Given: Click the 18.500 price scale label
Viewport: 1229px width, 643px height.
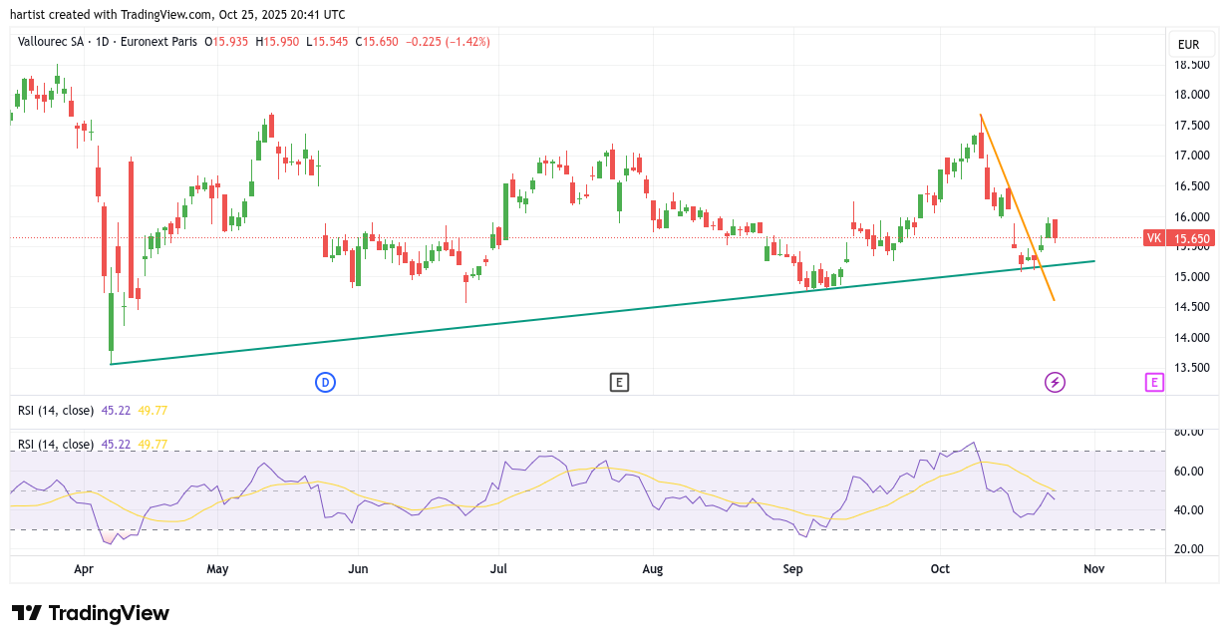Looking at the screenshot, I should tap(1192, 65).
